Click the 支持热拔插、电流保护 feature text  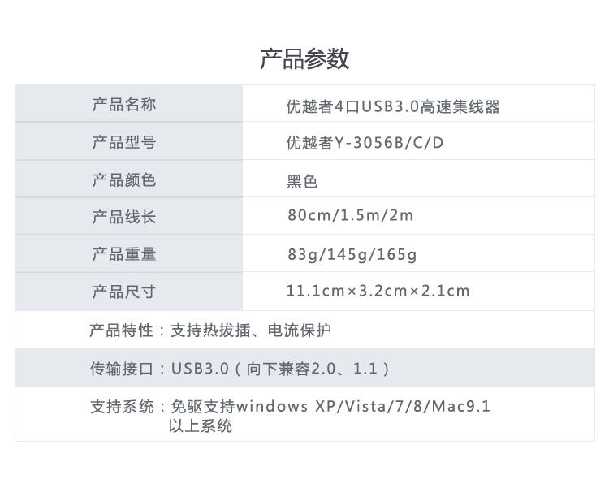point(251,330)
